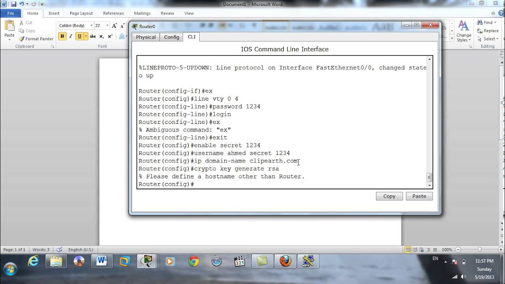This screenshot has height=284, width=505.
Task: Toggle Strikethrough formatting
Action: point(93,36)
